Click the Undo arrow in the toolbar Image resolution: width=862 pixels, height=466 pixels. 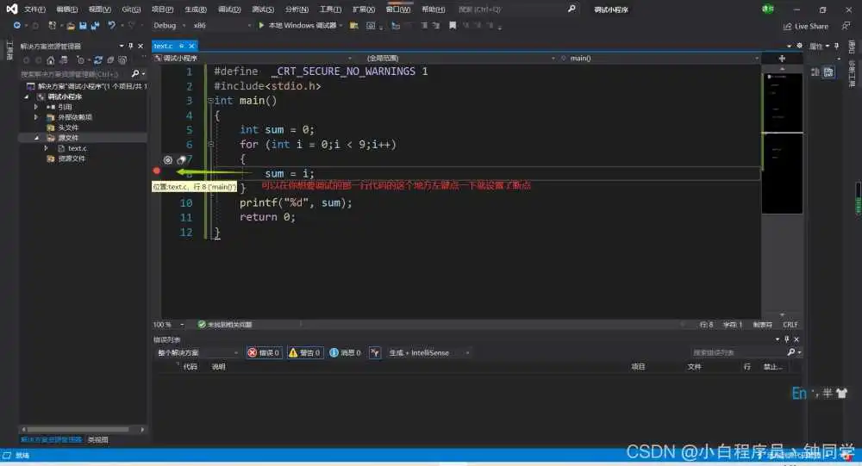112,26
